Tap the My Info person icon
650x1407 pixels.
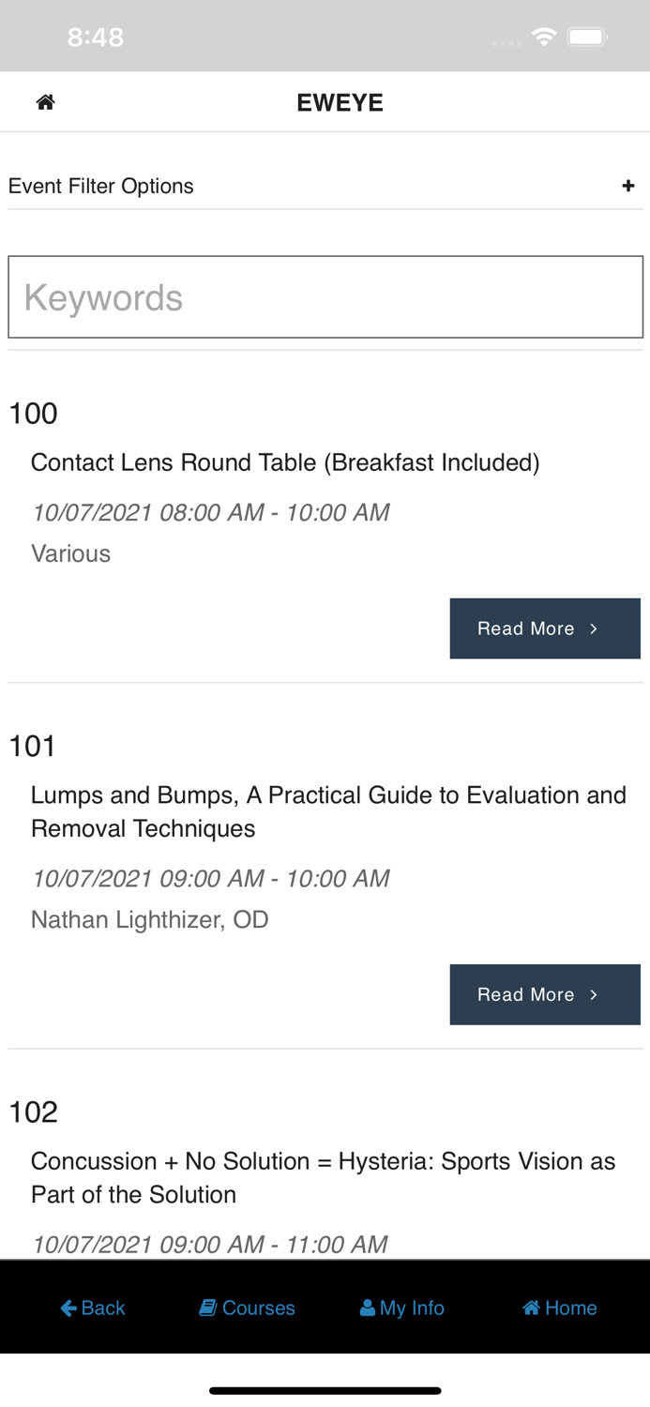(367, 1308)
